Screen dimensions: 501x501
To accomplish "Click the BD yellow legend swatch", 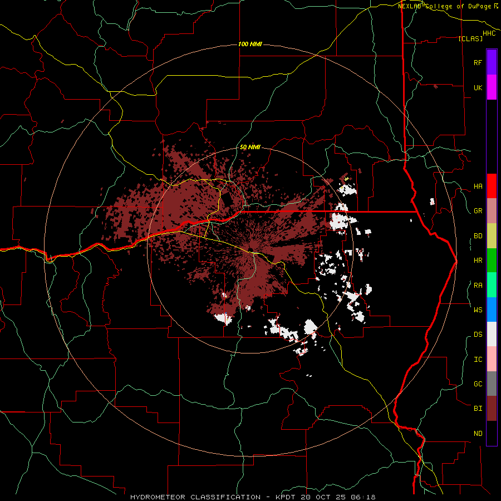I will pyautogui.click(x=492, y=236).
